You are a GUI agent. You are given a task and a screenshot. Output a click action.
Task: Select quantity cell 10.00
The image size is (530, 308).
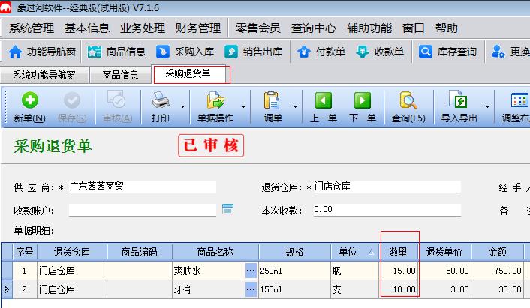[398, 289]
